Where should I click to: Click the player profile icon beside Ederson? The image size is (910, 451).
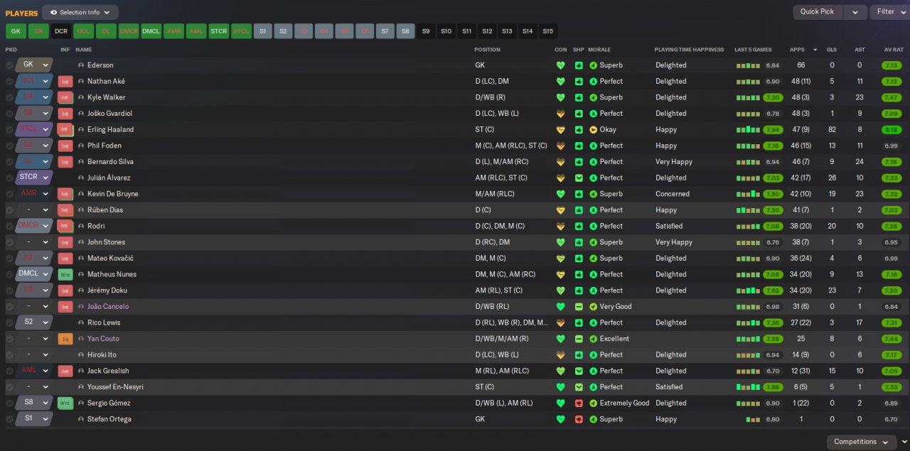(x=81, y=65)
